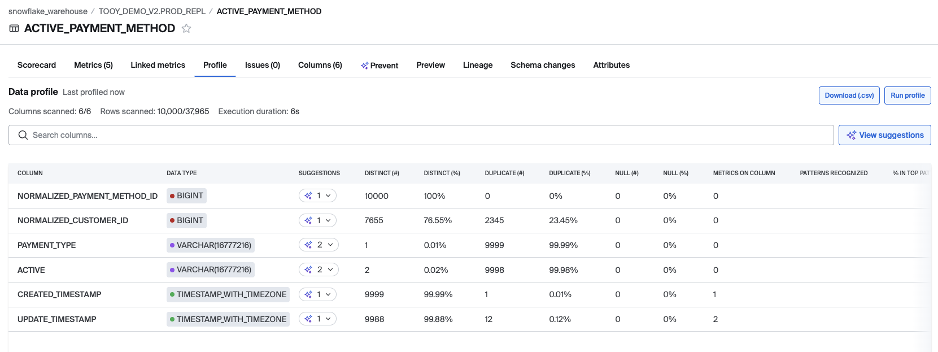Select the Profile tab
Screen dimensions: 938x352
[x=215, y=65]
